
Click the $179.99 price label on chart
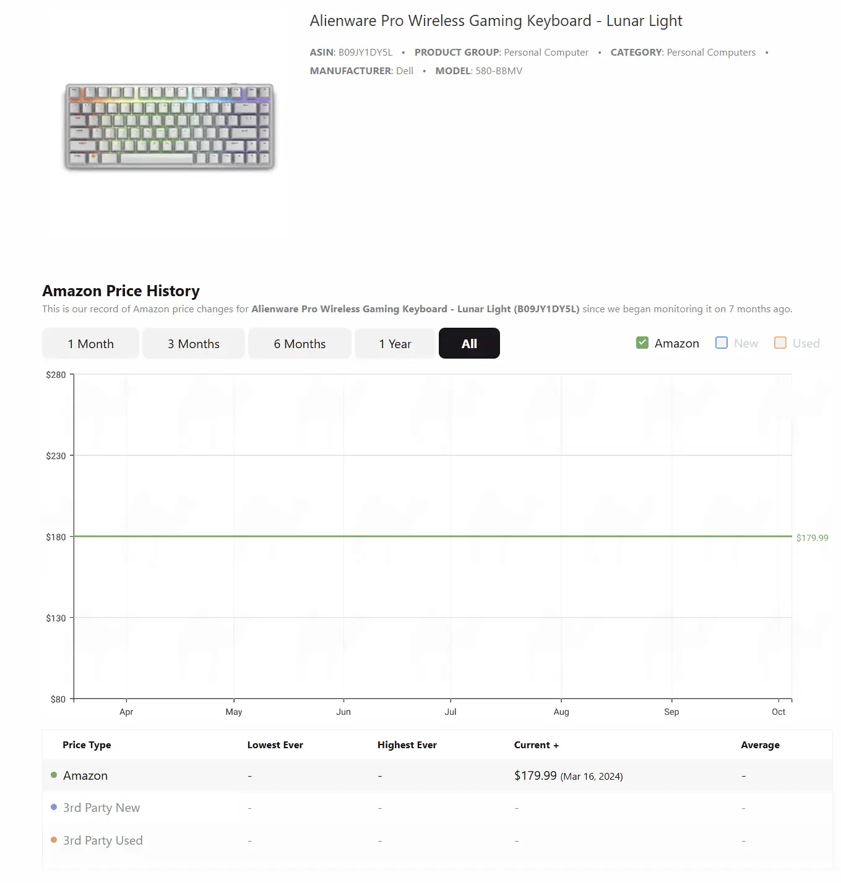click(812, 538)
